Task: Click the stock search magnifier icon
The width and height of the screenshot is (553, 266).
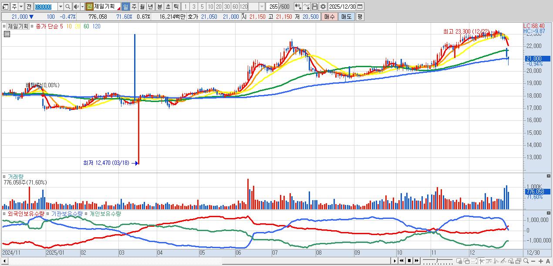Action: tap(67, 7)
